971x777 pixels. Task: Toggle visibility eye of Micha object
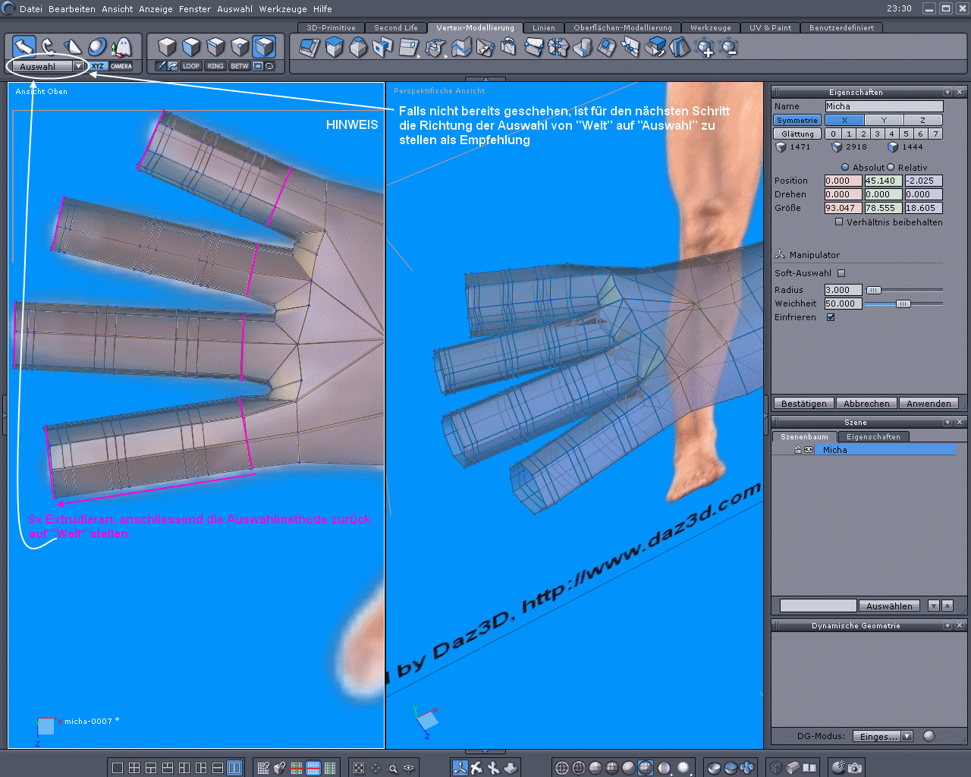(x=809, y=450)
